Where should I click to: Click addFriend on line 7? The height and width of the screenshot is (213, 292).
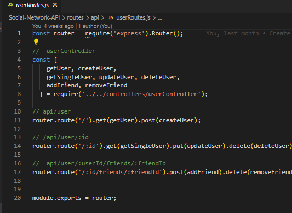tap(62, 86)
